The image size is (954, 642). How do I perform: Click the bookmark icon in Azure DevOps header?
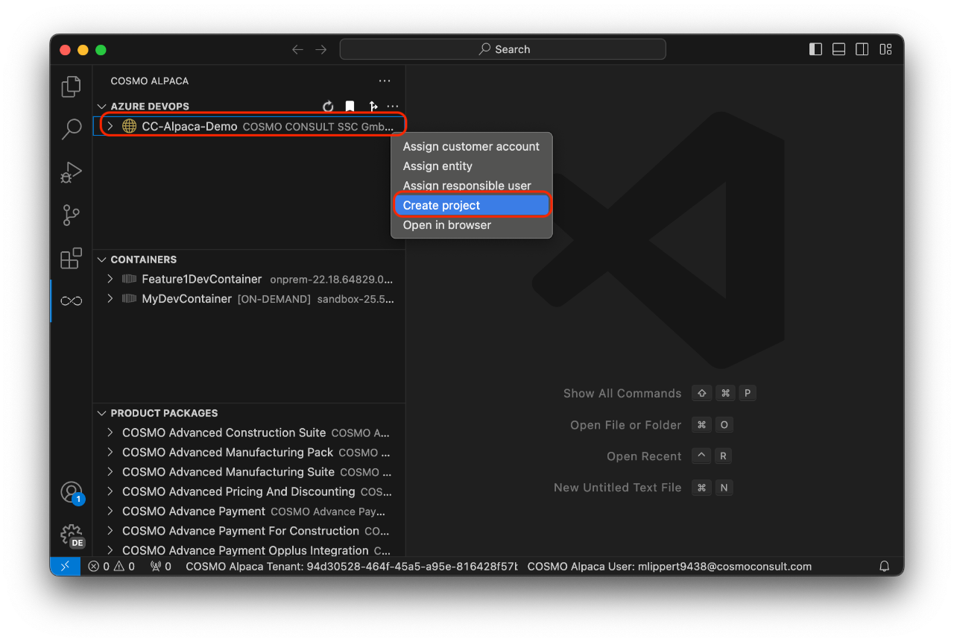[x=350, y=107]
